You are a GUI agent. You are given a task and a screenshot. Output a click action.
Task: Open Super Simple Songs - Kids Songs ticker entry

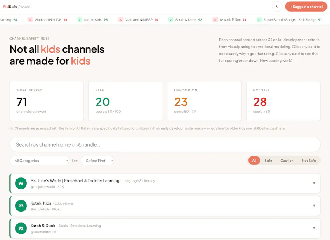point(289,19)
